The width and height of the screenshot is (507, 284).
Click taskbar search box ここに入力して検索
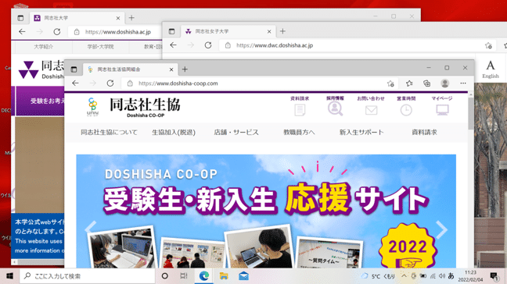[88, 276]
